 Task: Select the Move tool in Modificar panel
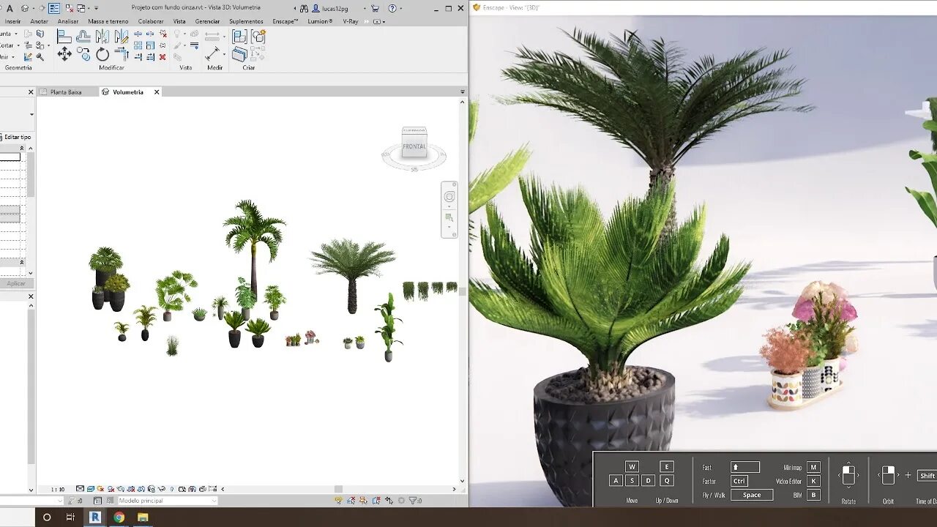point(64,54)
